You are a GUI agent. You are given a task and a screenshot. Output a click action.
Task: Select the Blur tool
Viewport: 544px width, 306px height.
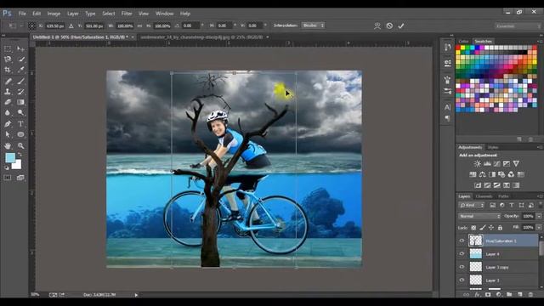point(8,113)
